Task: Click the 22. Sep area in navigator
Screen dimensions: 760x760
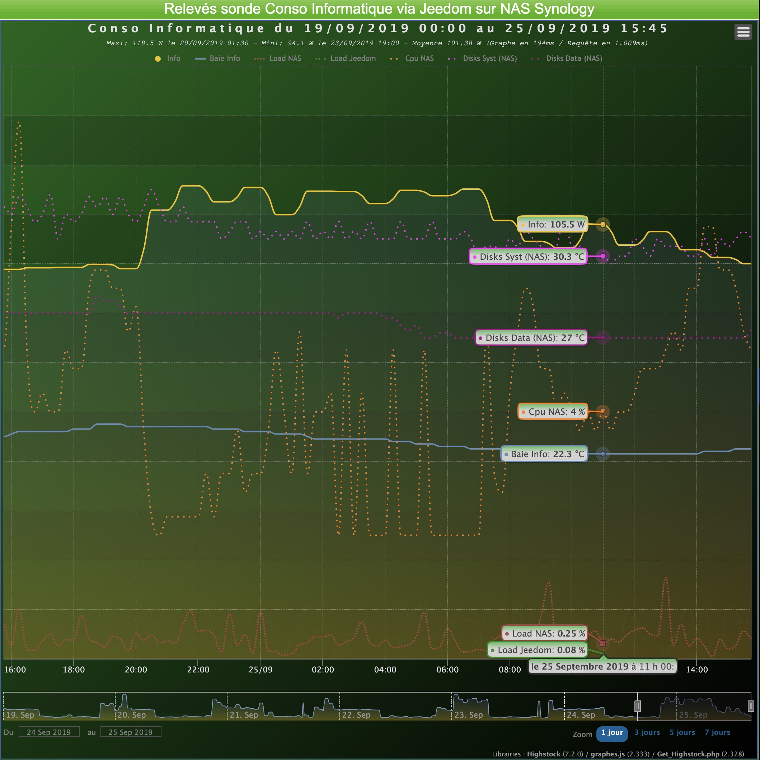Action: (356, 715)
